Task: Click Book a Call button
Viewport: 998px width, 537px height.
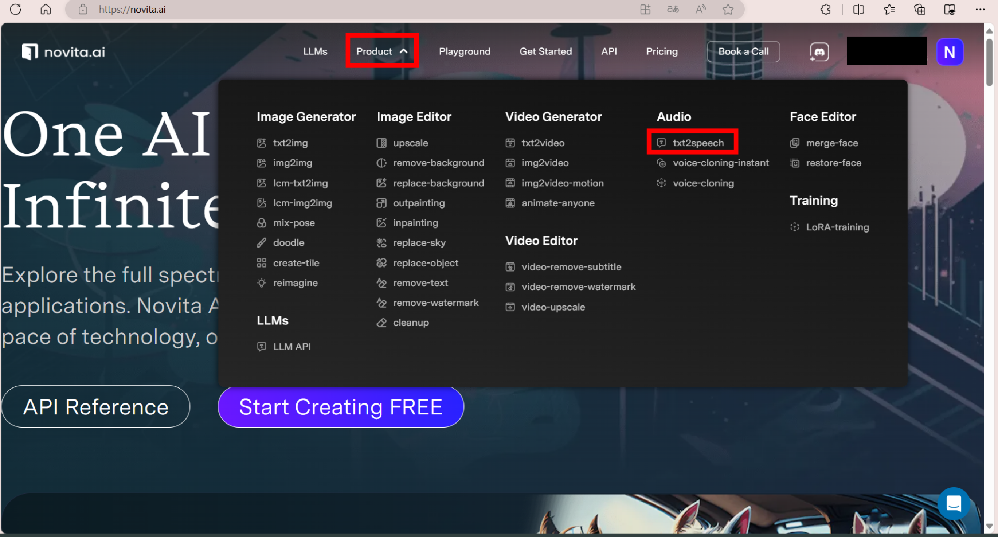Action: 743,51
